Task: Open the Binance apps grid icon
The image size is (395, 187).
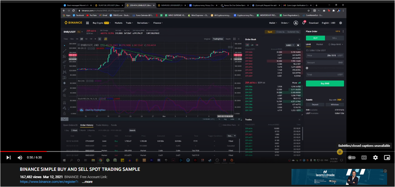Action: (x=87, y=23)
